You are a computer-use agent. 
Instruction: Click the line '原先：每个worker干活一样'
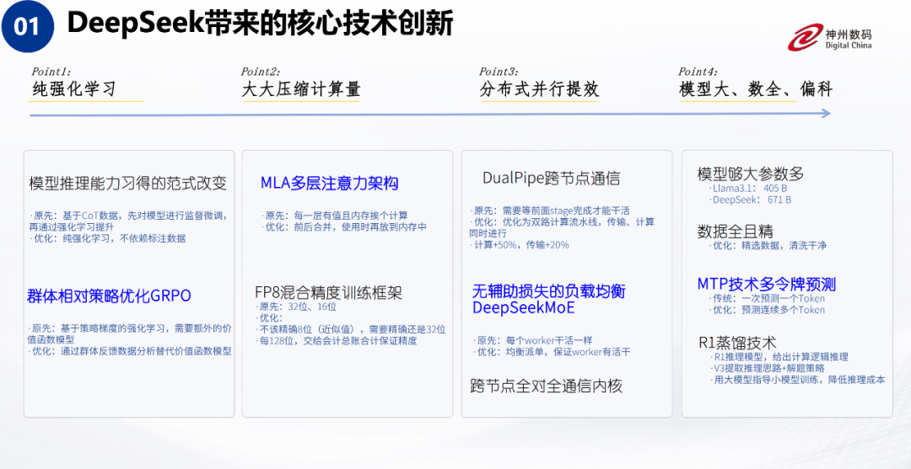click(534, 340)
